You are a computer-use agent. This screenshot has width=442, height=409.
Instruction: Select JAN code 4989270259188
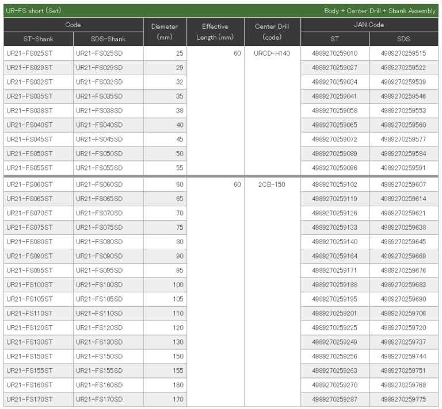coord(334,285)
